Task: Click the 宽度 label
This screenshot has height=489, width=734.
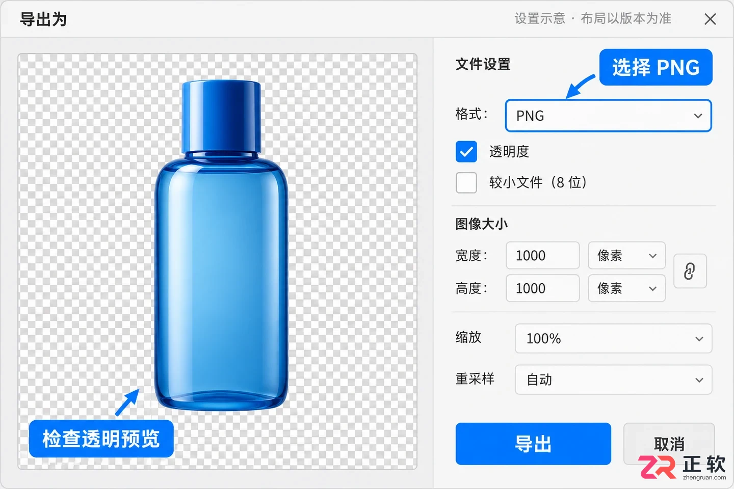Action: (x=471, y=255)
